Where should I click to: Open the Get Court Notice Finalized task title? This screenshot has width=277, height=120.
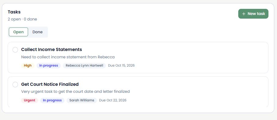click(50, 84)
